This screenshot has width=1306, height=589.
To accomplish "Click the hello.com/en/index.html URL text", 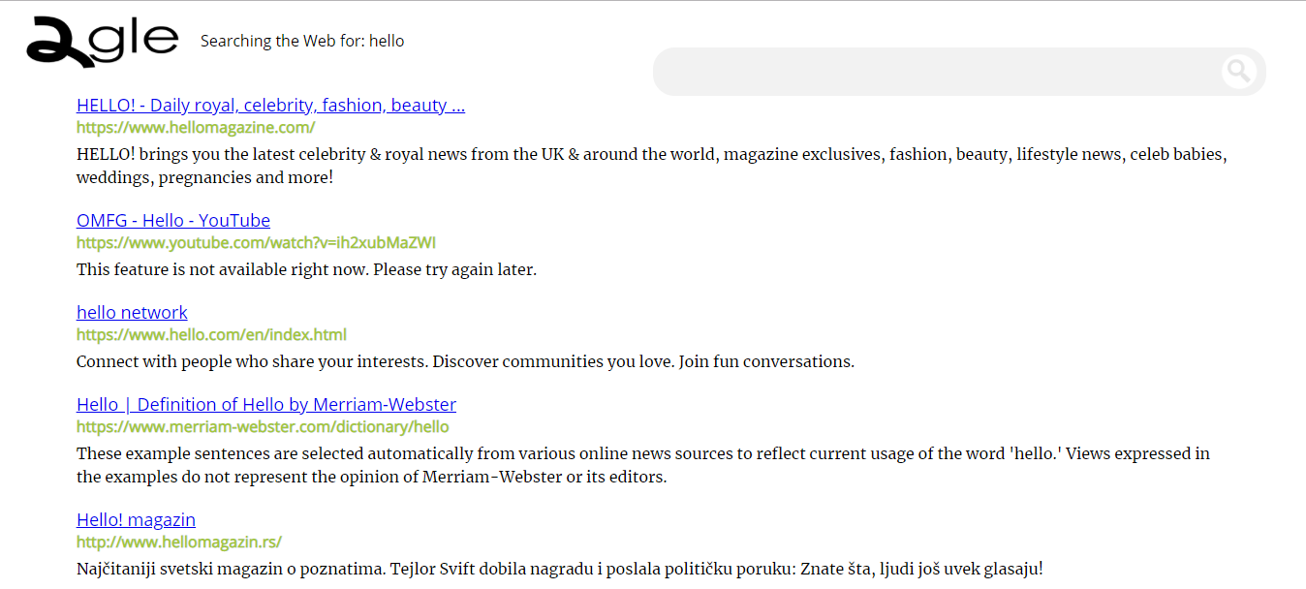I will pos(211,334).
